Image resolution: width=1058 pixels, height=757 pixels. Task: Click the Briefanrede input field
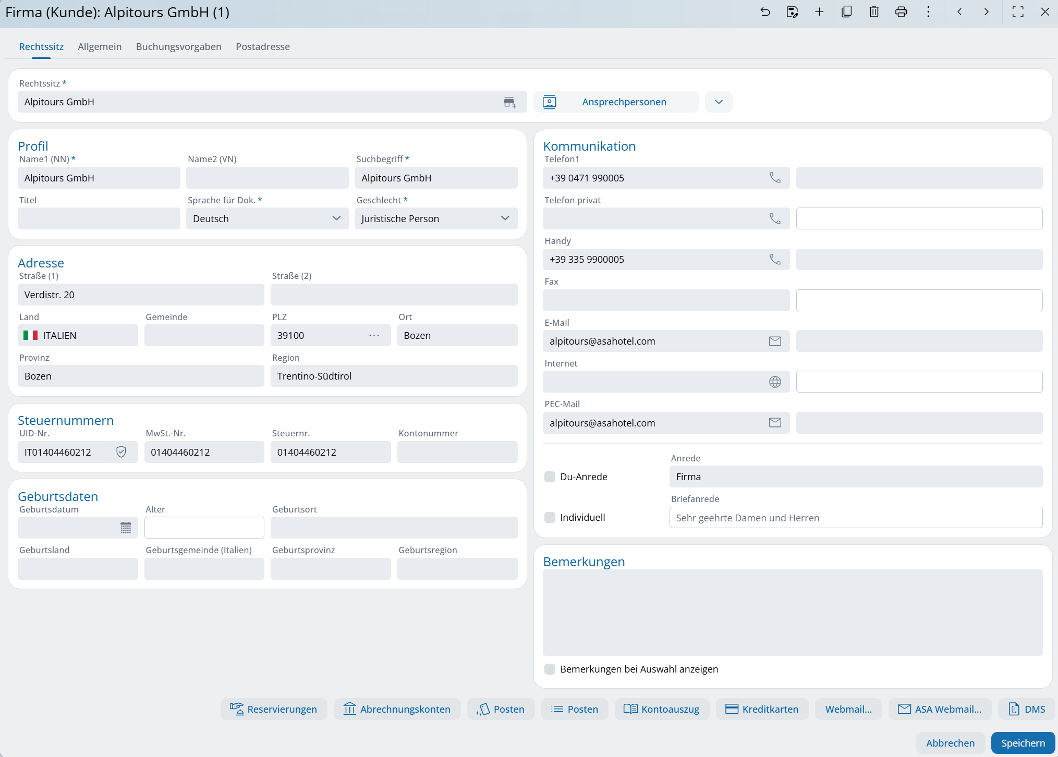coord(856,517)
